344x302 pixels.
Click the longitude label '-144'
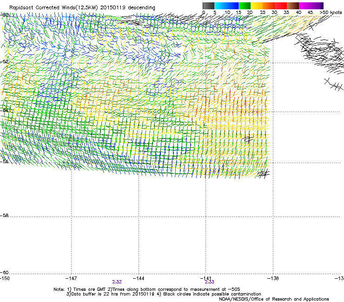tap(139, 278)
